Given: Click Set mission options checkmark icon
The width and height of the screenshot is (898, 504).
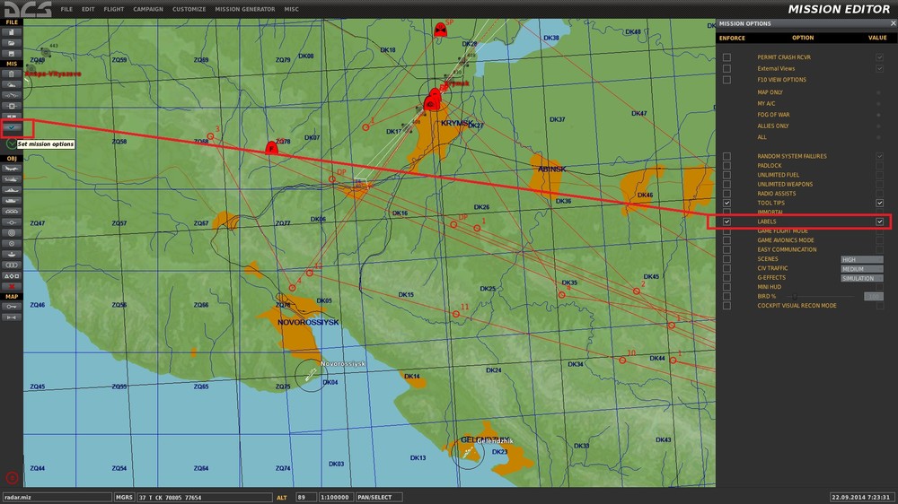Looking at the screenshot, I should [12, 127].
